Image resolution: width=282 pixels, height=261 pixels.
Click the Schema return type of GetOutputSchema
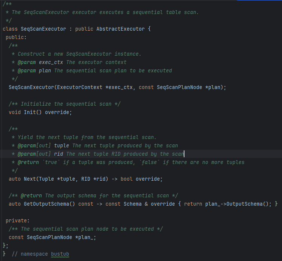tap(132, 204)
